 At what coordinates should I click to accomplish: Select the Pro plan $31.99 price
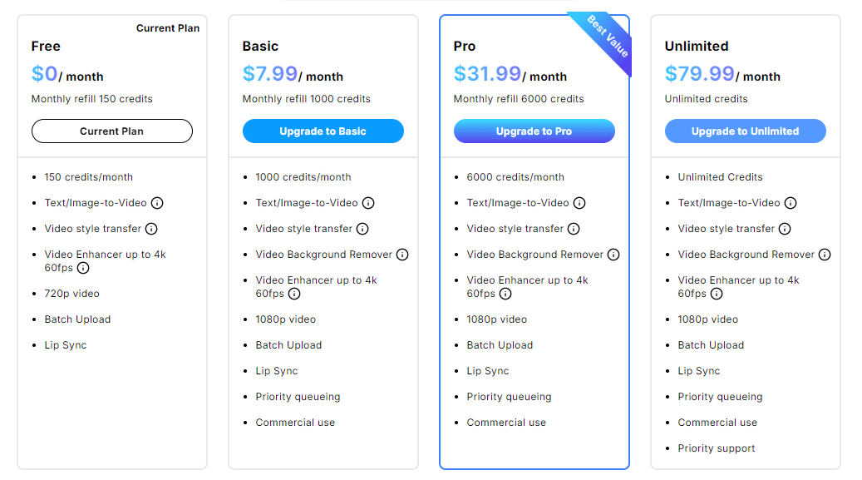point(487,74)
